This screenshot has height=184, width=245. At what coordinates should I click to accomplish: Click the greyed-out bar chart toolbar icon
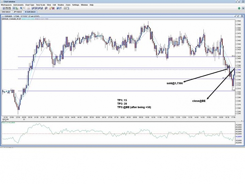[x=29, y=8]
